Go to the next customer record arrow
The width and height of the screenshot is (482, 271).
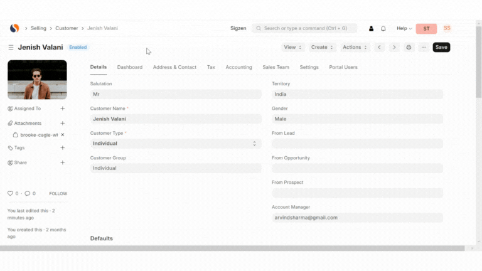click(x=394, y=47)
